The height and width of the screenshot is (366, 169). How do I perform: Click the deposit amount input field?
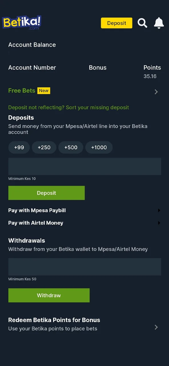tap(85, 166)
